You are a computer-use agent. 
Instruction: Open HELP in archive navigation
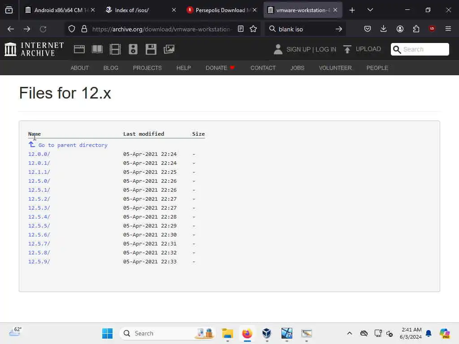183,68
